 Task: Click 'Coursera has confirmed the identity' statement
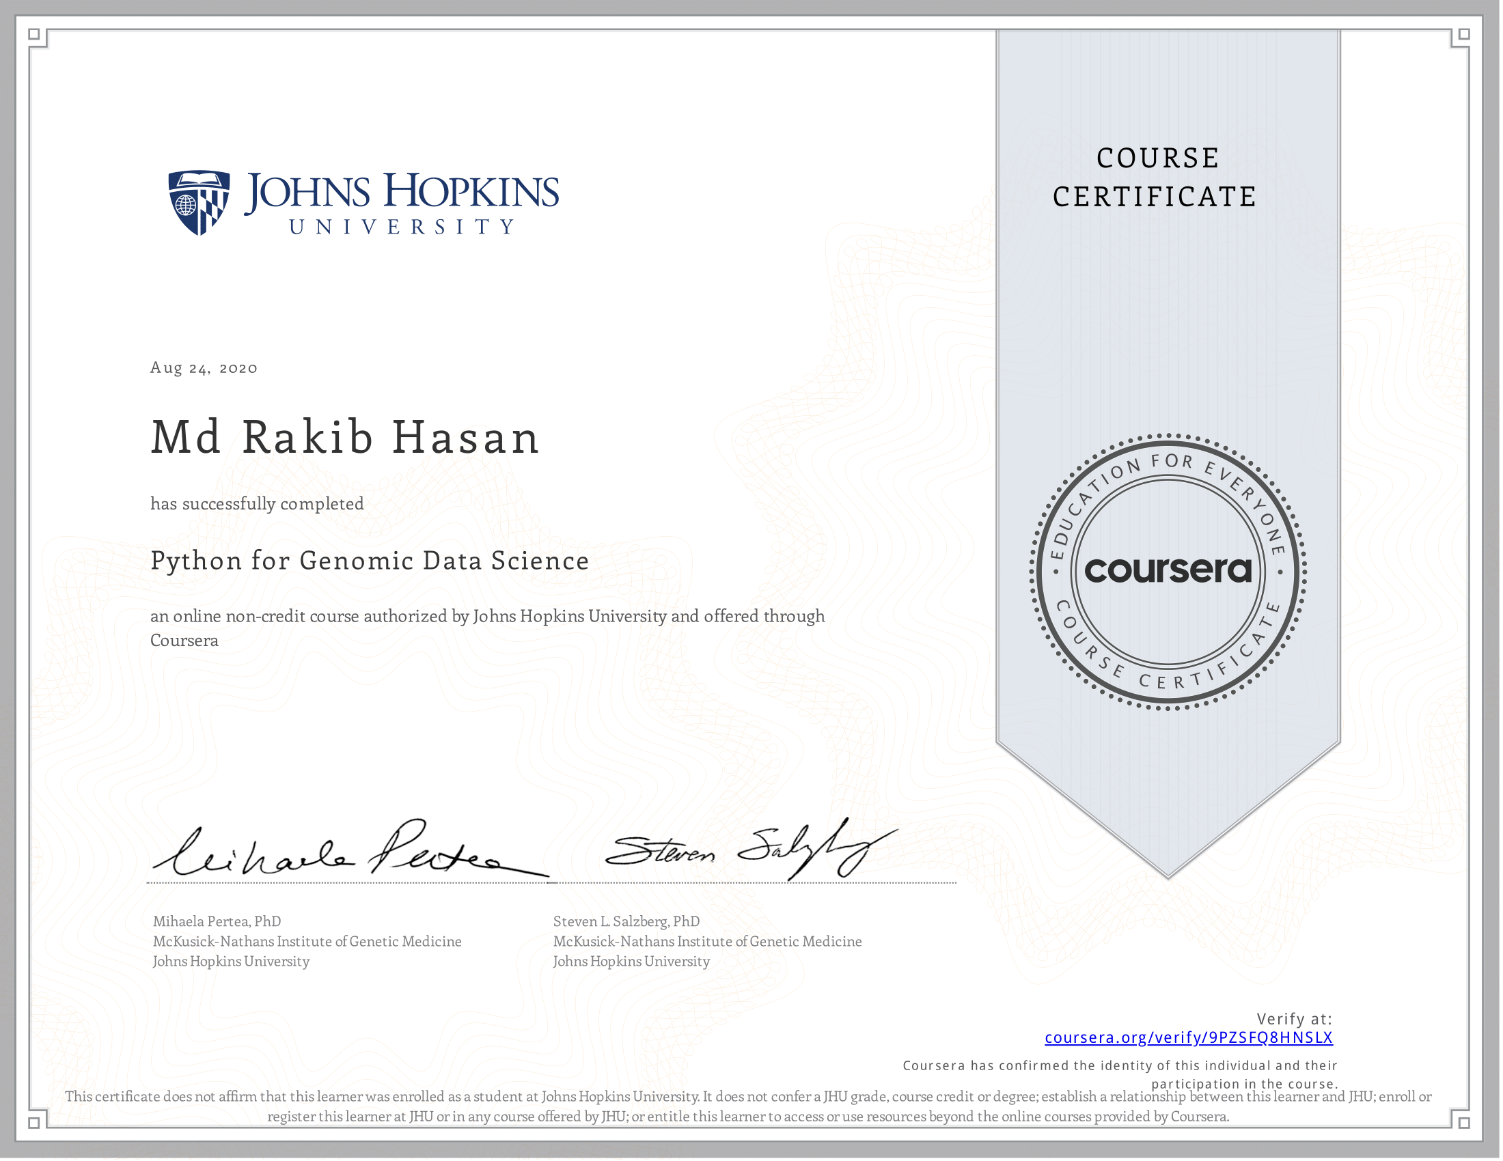tap(1120, 1075)
